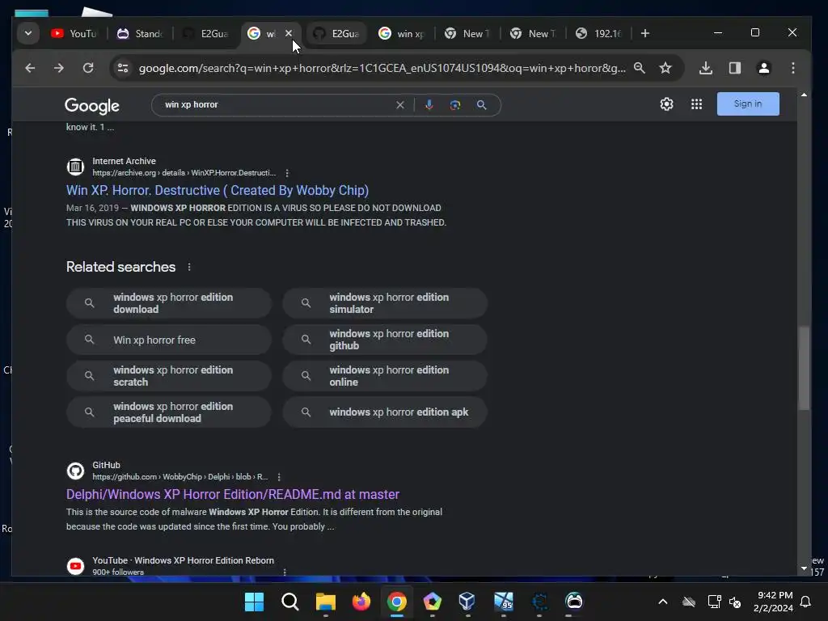Search windows xp horror edition download

click(x=169, y=303)
